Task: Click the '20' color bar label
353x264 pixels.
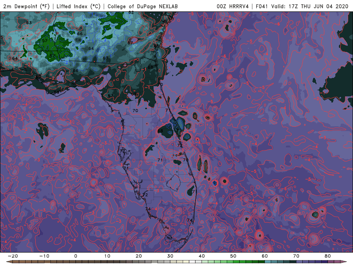Action: [x=139, y=256]
